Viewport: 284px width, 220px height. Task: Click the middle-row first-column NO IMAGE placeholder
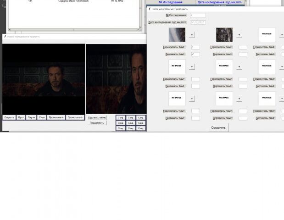click(x=177, y=66)
